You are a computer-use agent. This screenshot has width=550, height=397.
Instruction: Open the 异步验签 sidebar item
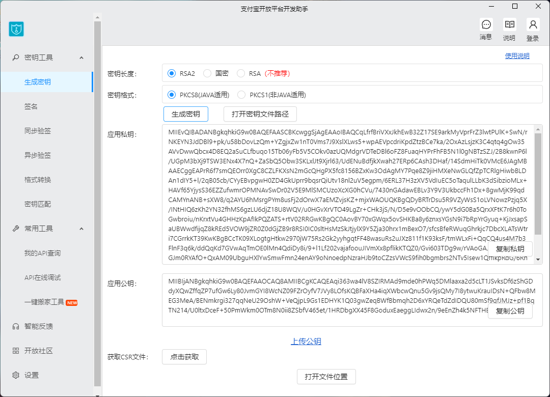tap(47, 155)
